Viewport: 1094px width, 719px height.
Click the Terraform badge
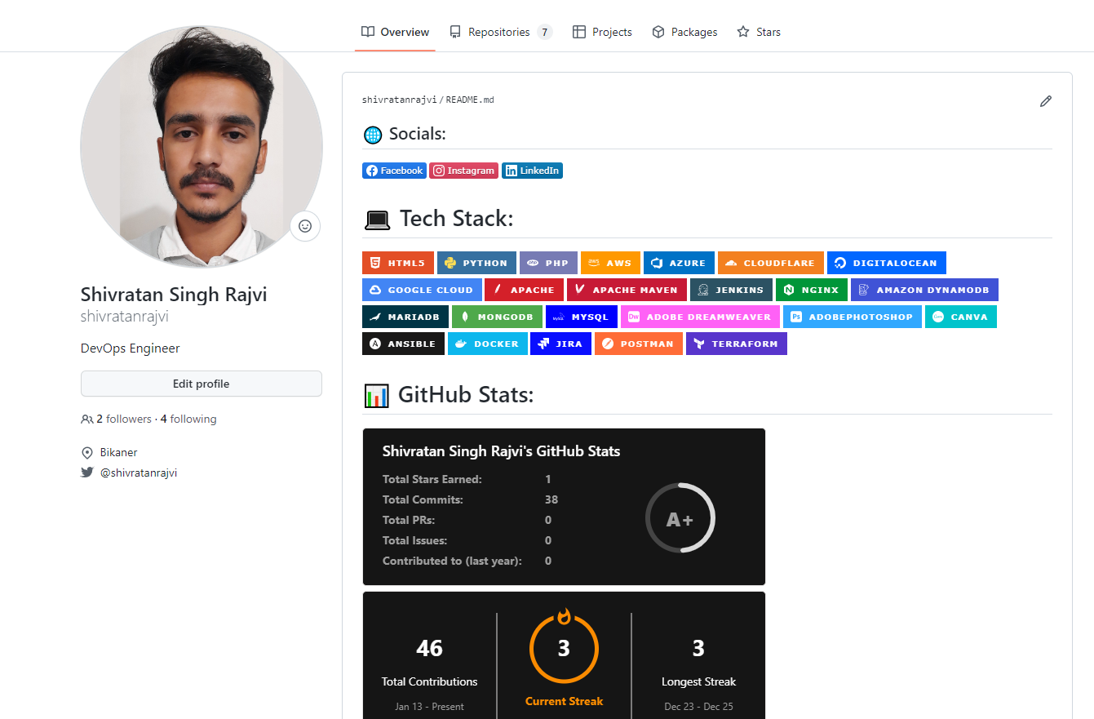pyautogui.click(x=737, y=343)
